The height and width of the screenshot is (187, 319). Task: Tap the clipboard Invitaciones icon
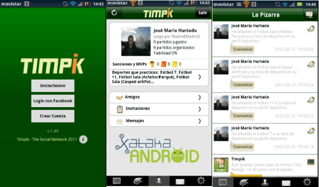pos(120,109)
